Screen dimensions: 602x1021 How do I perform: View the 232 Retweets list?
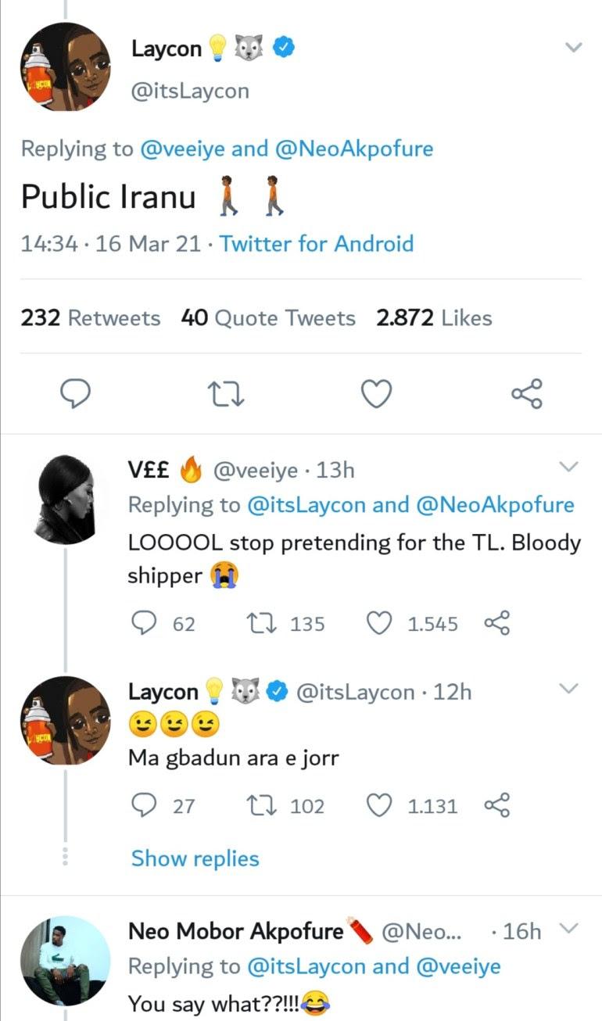coord(90,318)
